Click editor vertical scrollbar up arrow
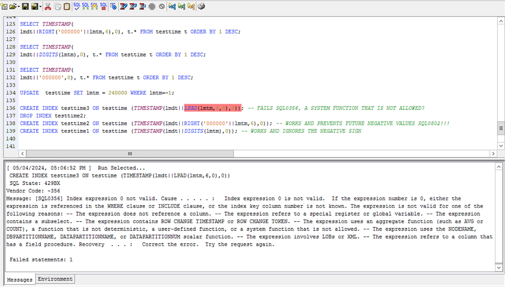 500,20
